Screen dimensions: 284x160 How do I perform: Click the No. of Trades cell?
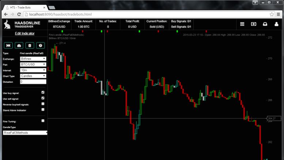pyautogui.click(x=108, y=24)
